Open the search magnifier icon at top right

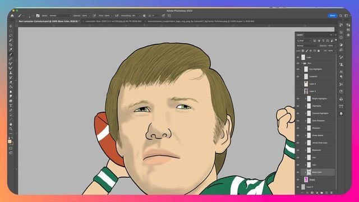coord(340,16)
